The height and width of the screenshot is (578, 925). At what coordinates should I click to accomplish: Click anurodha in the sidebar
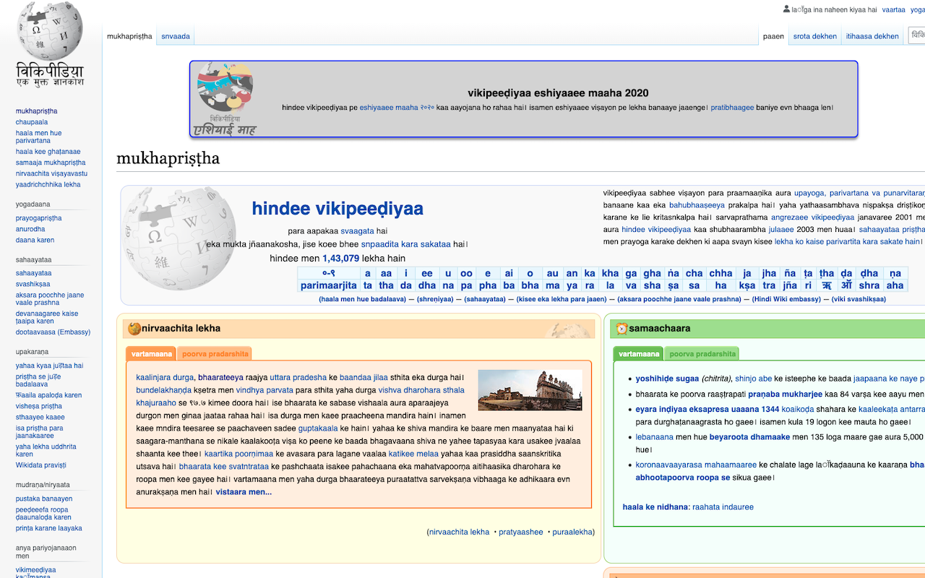(30, 229)
